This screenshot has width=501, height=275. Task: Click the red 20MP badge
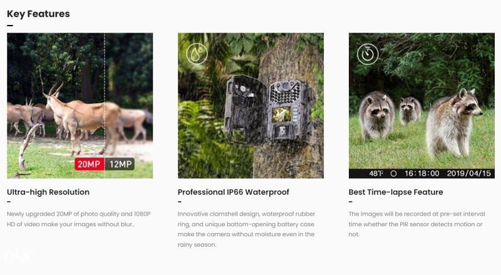click(89, 164)
